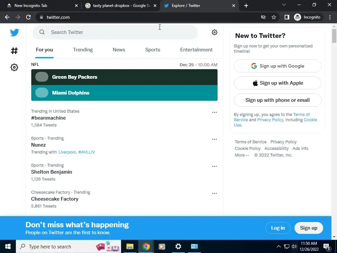337x253 pixels.
Task: Show hidden system tray icons
Action: 278,246
